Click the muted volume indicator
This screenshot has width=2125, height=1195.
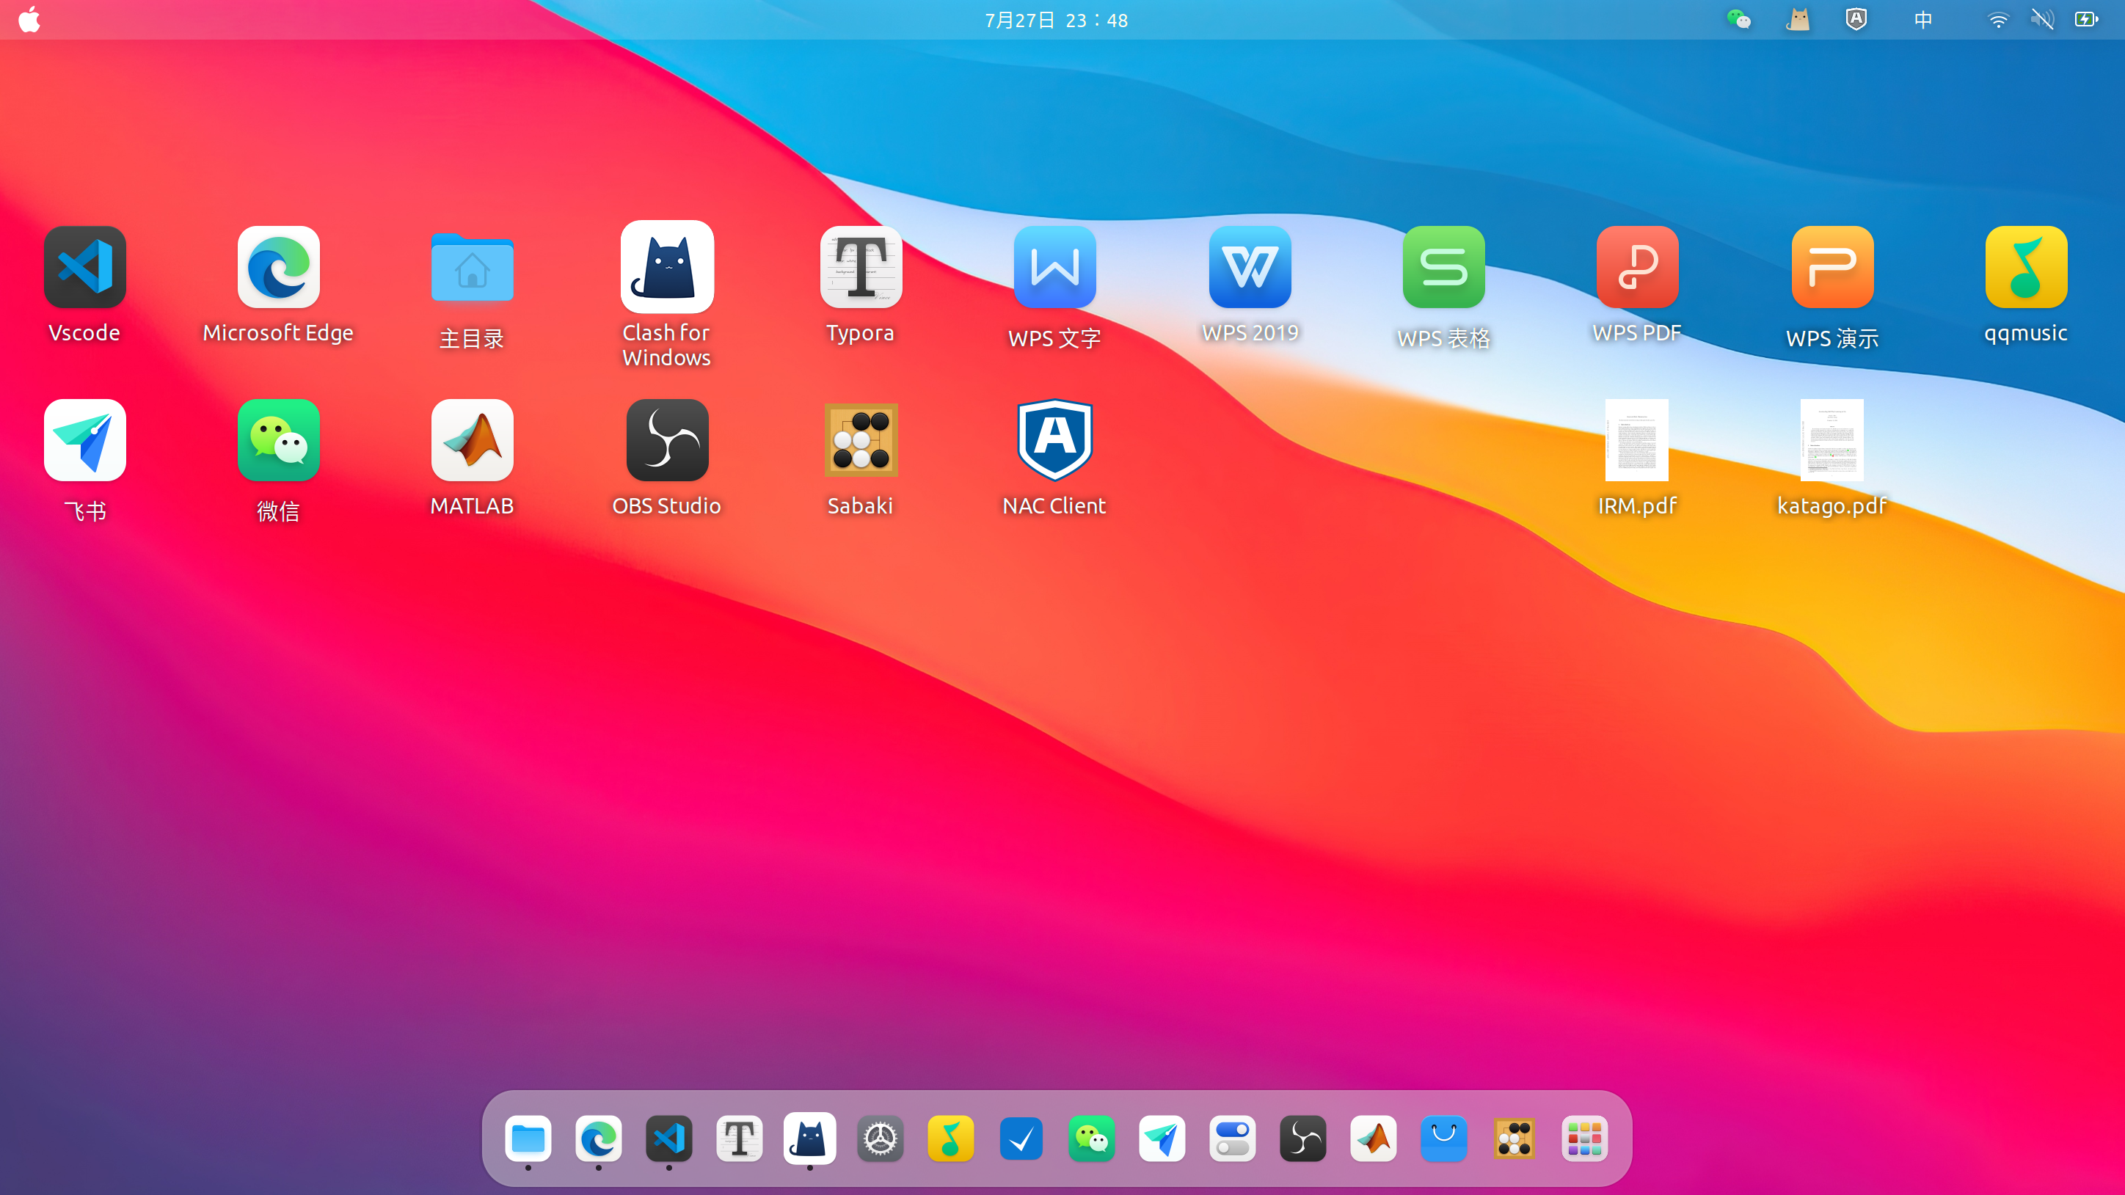coord(2043,19)
